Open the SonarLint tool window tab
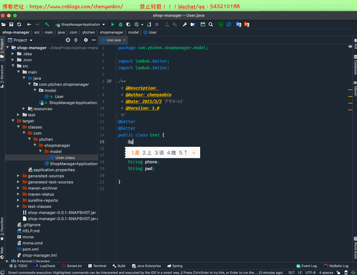 (x=72, y=266)
